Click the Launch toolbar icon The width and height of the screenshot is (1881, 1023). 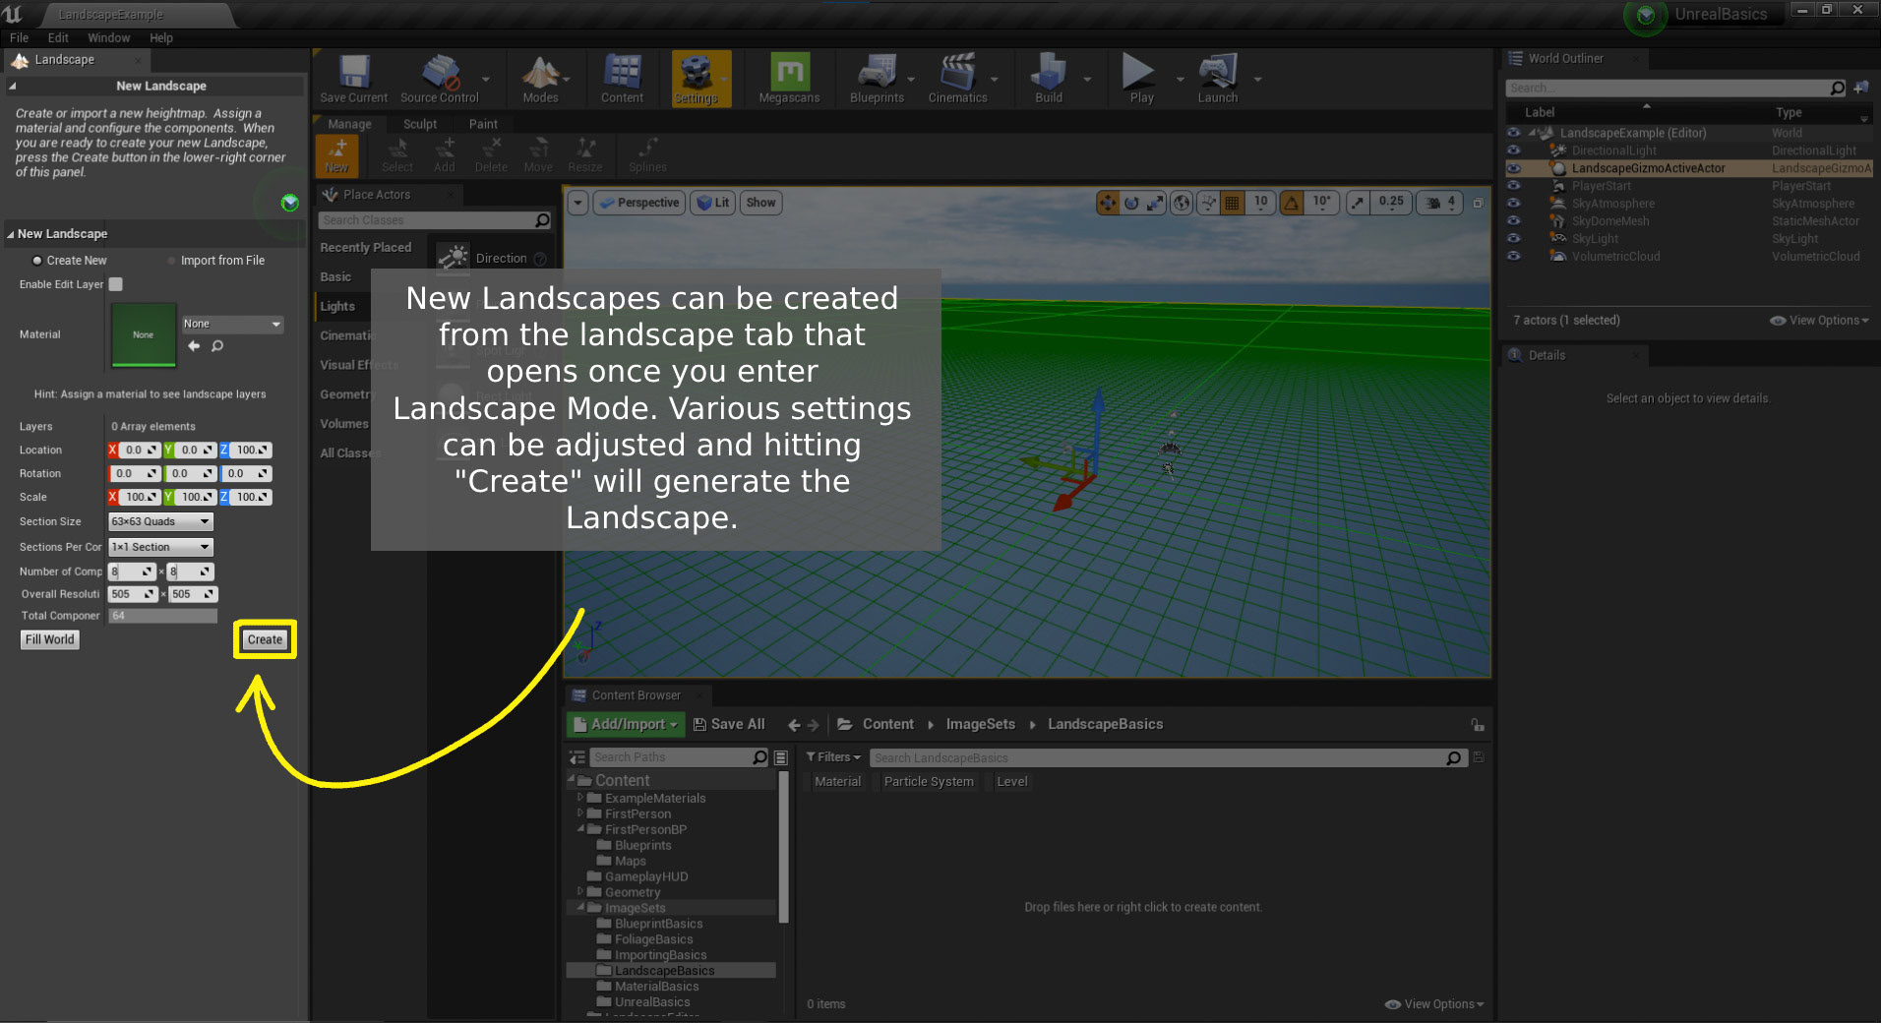tap(1218, 79)
